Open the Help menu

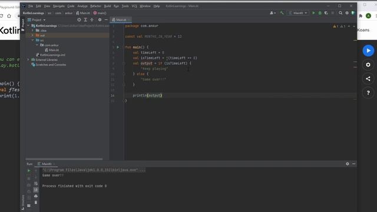[x=157, y=6]
